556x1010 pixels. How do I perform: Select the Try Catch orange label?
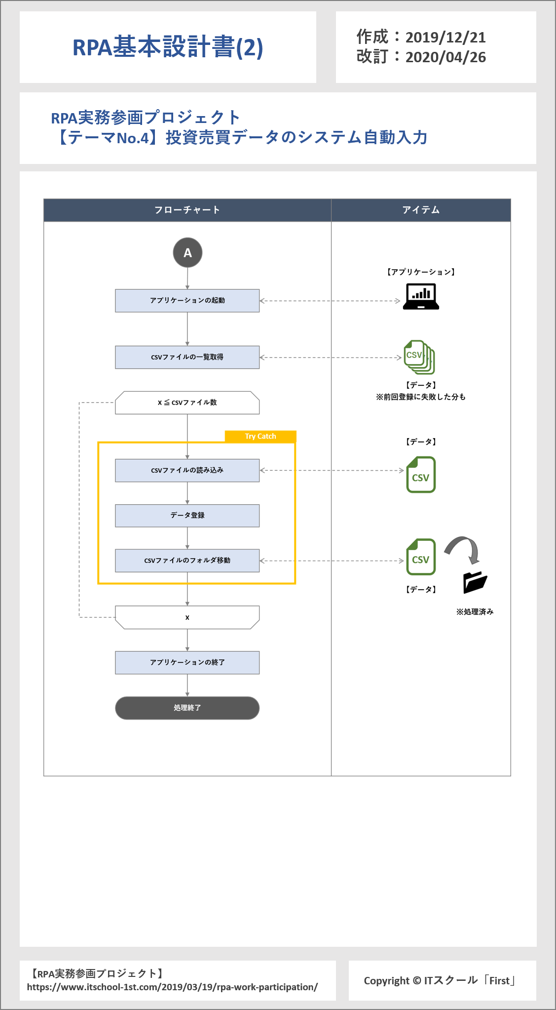click(260, 436)
